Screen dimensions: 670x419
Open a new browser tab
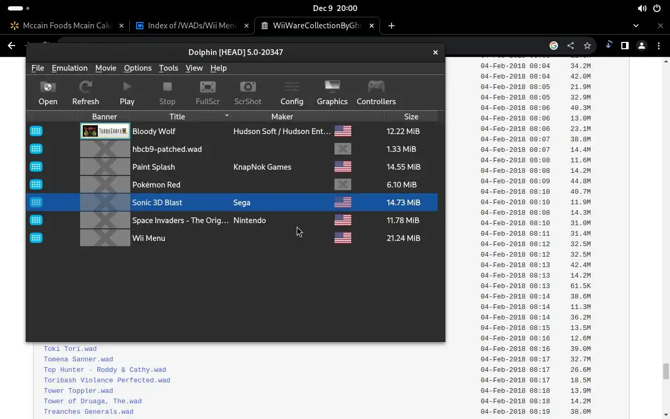(391, 26)
